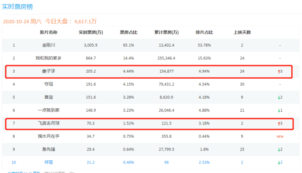
Task: Open the 实时票房榜 title link
Action: (x=17, y=7)
